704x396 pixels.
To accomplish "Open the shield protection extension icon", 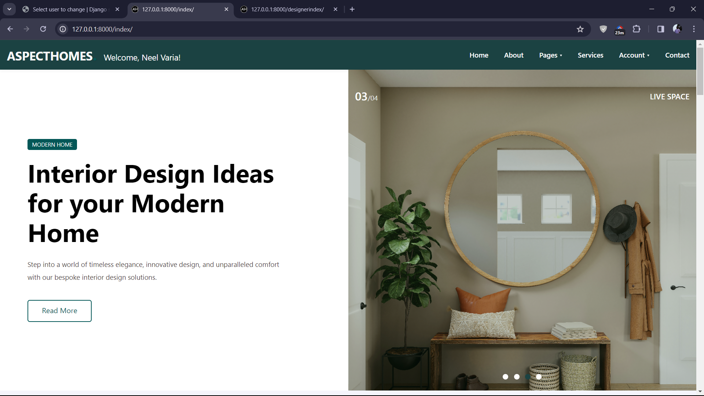I will (603, 29).
